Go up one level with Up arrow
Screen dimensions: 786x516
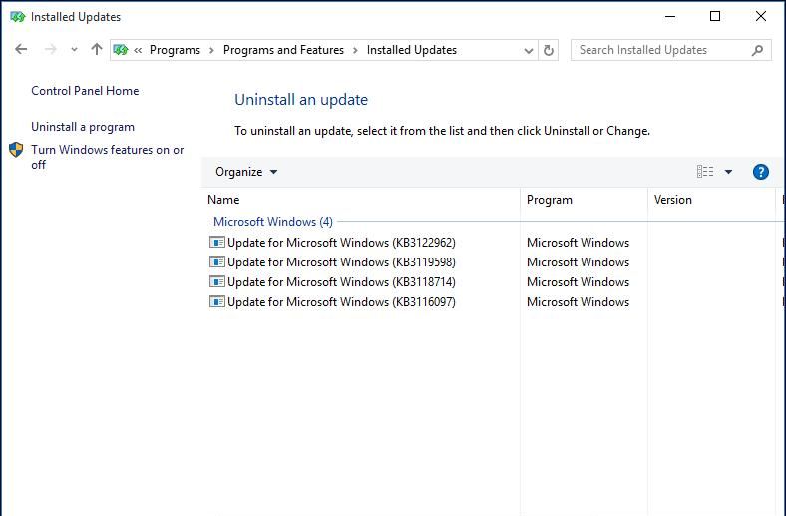click(96, 49)
